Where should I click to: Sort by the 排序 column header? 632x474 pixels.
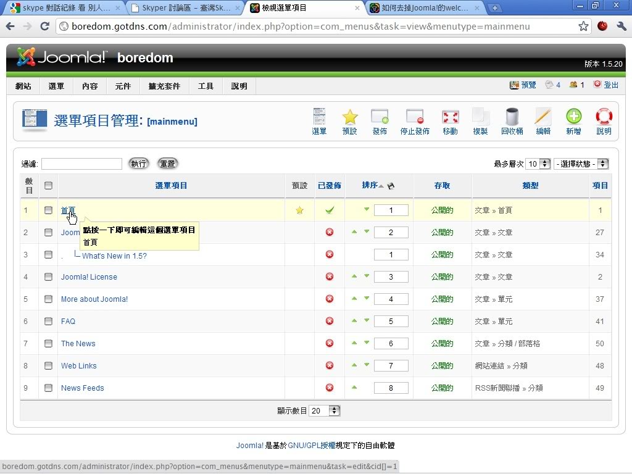click(x=370, y=185)
